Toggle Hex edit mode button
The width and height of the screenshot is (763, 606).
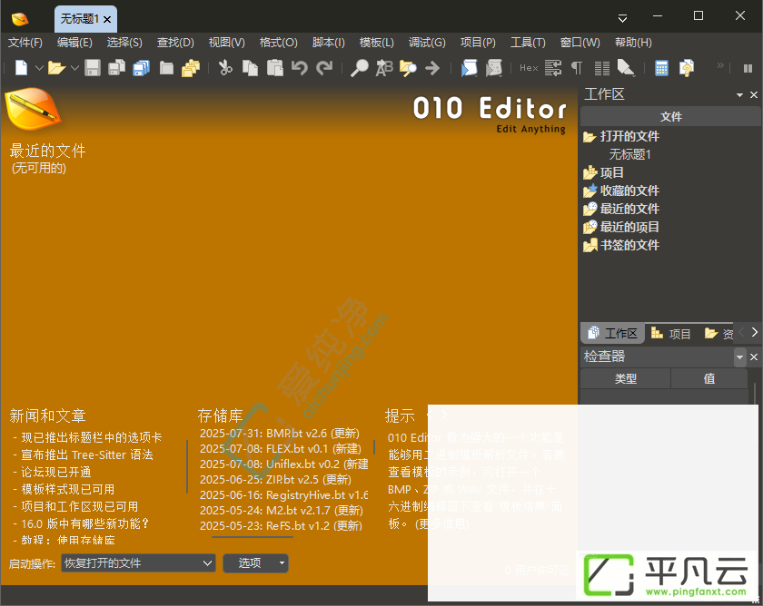pos(529,68)
